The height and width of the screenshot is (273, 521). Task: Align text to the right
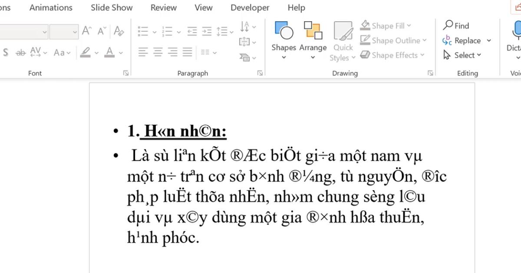(x=173, y=52)
